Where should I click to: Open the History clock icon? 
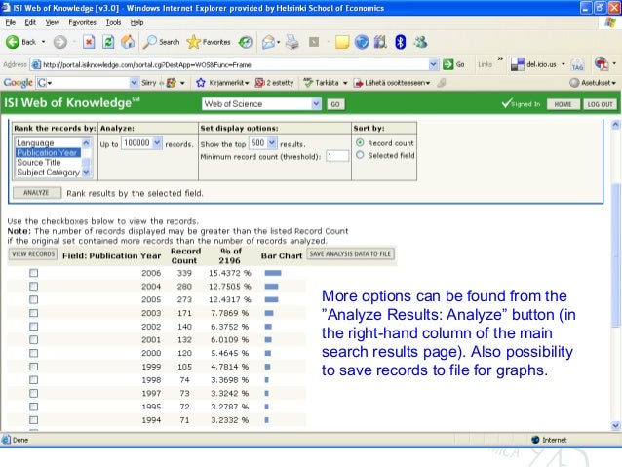point(245,42)
